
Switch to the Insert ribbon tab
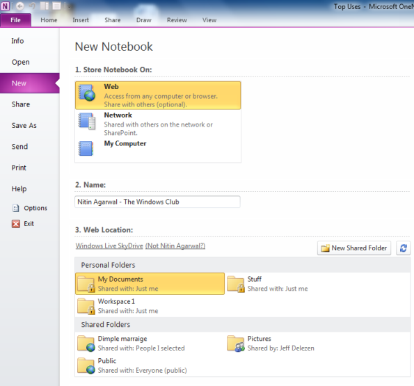coord(81,20)
